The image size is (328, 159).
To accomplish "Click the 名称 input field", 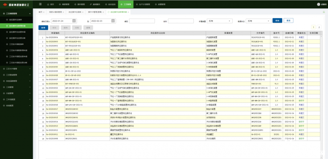I will (x=181, y=21).
